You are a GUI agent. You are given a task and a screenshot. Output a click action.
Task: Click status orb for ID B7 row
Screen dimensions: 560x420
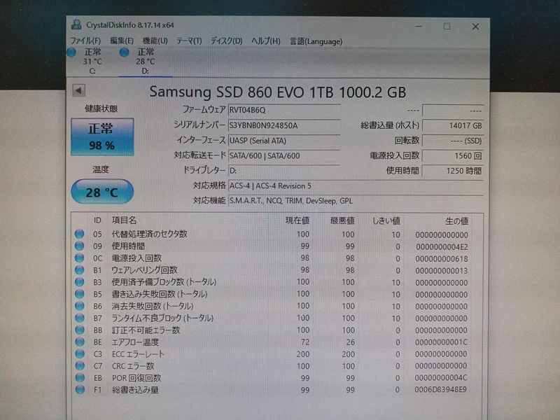click(79, 318)
